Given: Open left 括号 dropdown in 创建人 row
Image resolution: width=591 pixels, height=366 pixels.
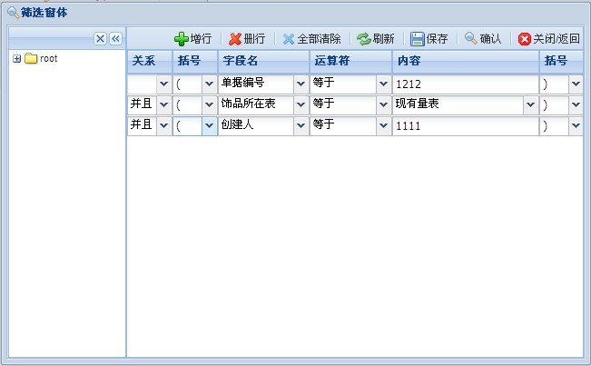Looking at the screenshot, I should pos(209,125).
